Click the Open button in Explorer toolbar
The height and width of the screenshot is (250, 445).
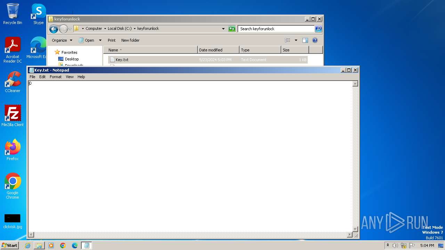[87, 40]
